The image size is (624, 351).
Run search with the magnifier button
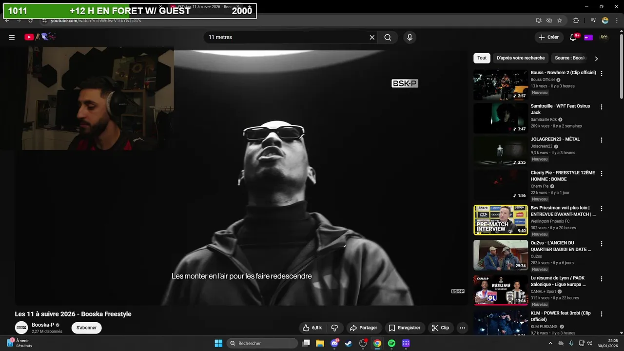388,37
